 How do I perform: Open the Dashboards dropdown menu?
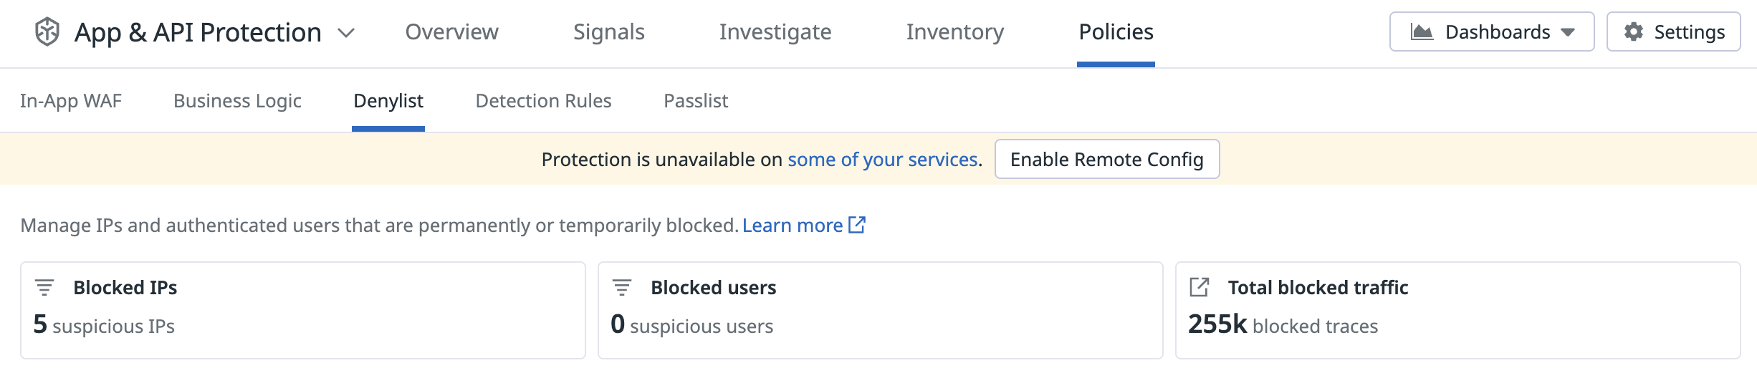(1491, 32)
